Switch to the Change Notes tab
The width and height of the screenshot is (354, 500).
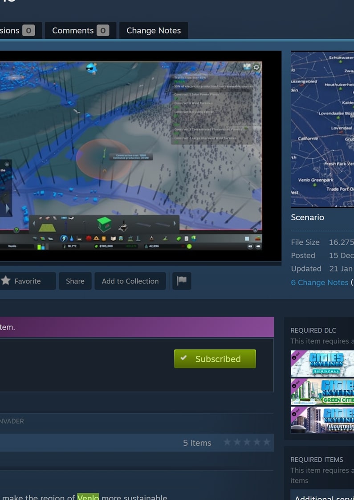(154, 31)
